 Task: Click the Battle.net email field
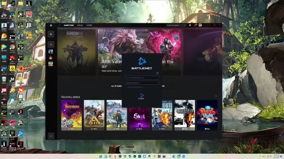point(142,78)
